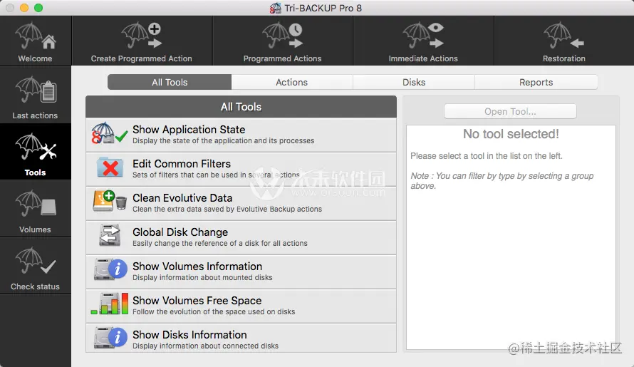The width and height of the screenshot is (634, 367).
Task: Click the 'No tool selected!' heading
Action: [x=511, y=134]
